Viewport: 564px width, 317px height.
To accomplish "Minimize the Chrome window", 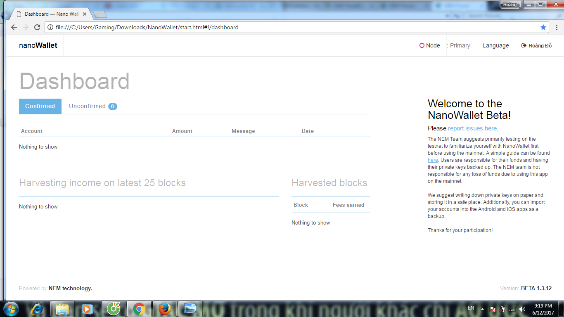I will [529, 5].
